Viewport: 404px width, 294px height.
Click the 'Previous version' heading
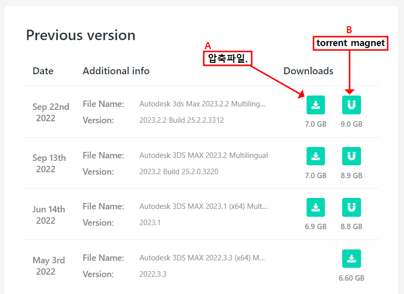click(81, 35)
